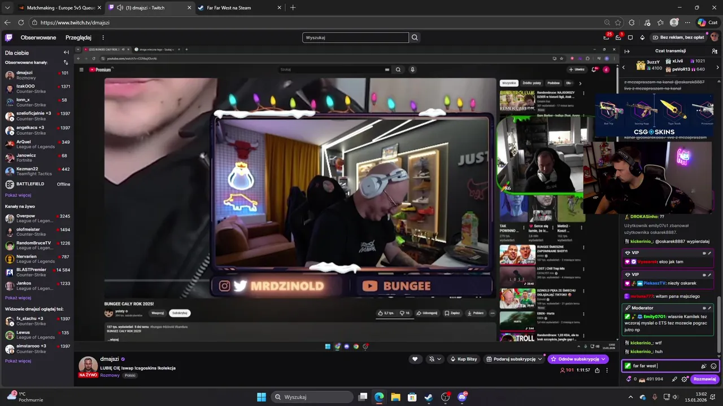Click the Polski language tag
Viewport: 723px width, 406px height.
click(x=130, y=376)
